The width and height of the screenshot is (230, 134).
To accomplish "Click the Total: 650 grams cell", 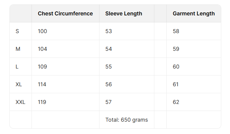I will pos(127,120).
